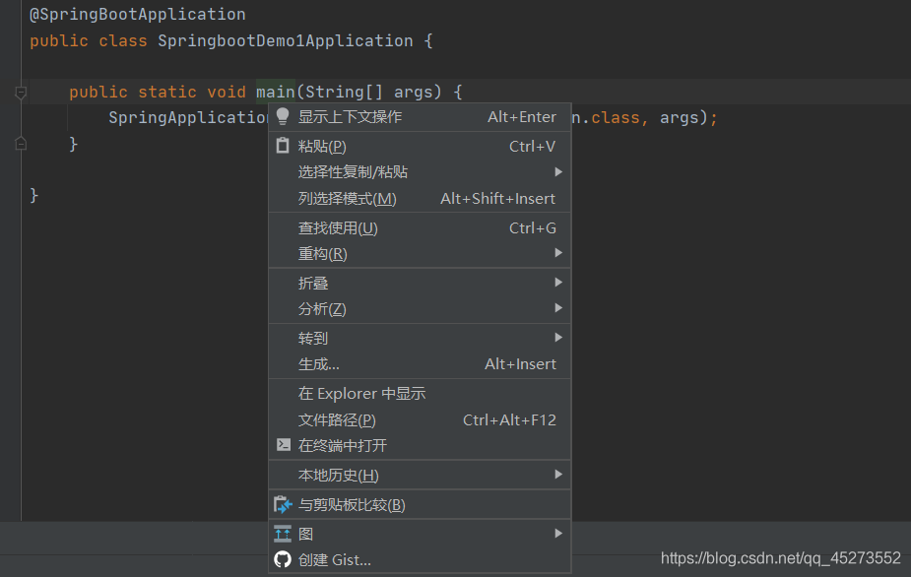
Task: Click the highlighted main method name
Action: tap(276, 92)
